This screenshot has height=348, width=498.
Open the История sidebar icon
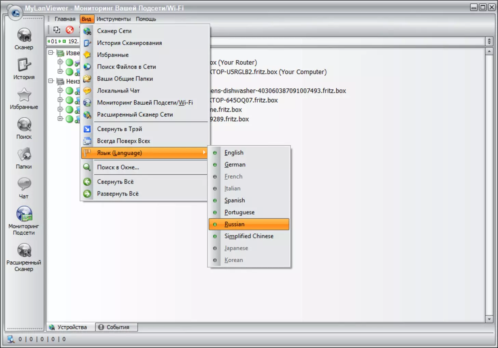coord(24,66)
